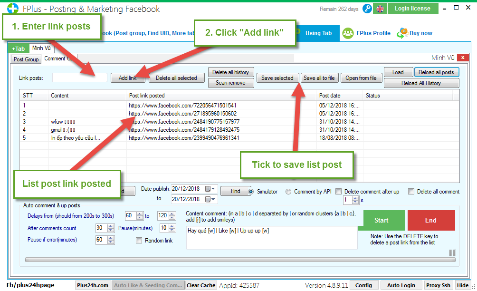The image size is (477, 291).
Task: Click Delete all history button
Action: click(x=230, y=72)
